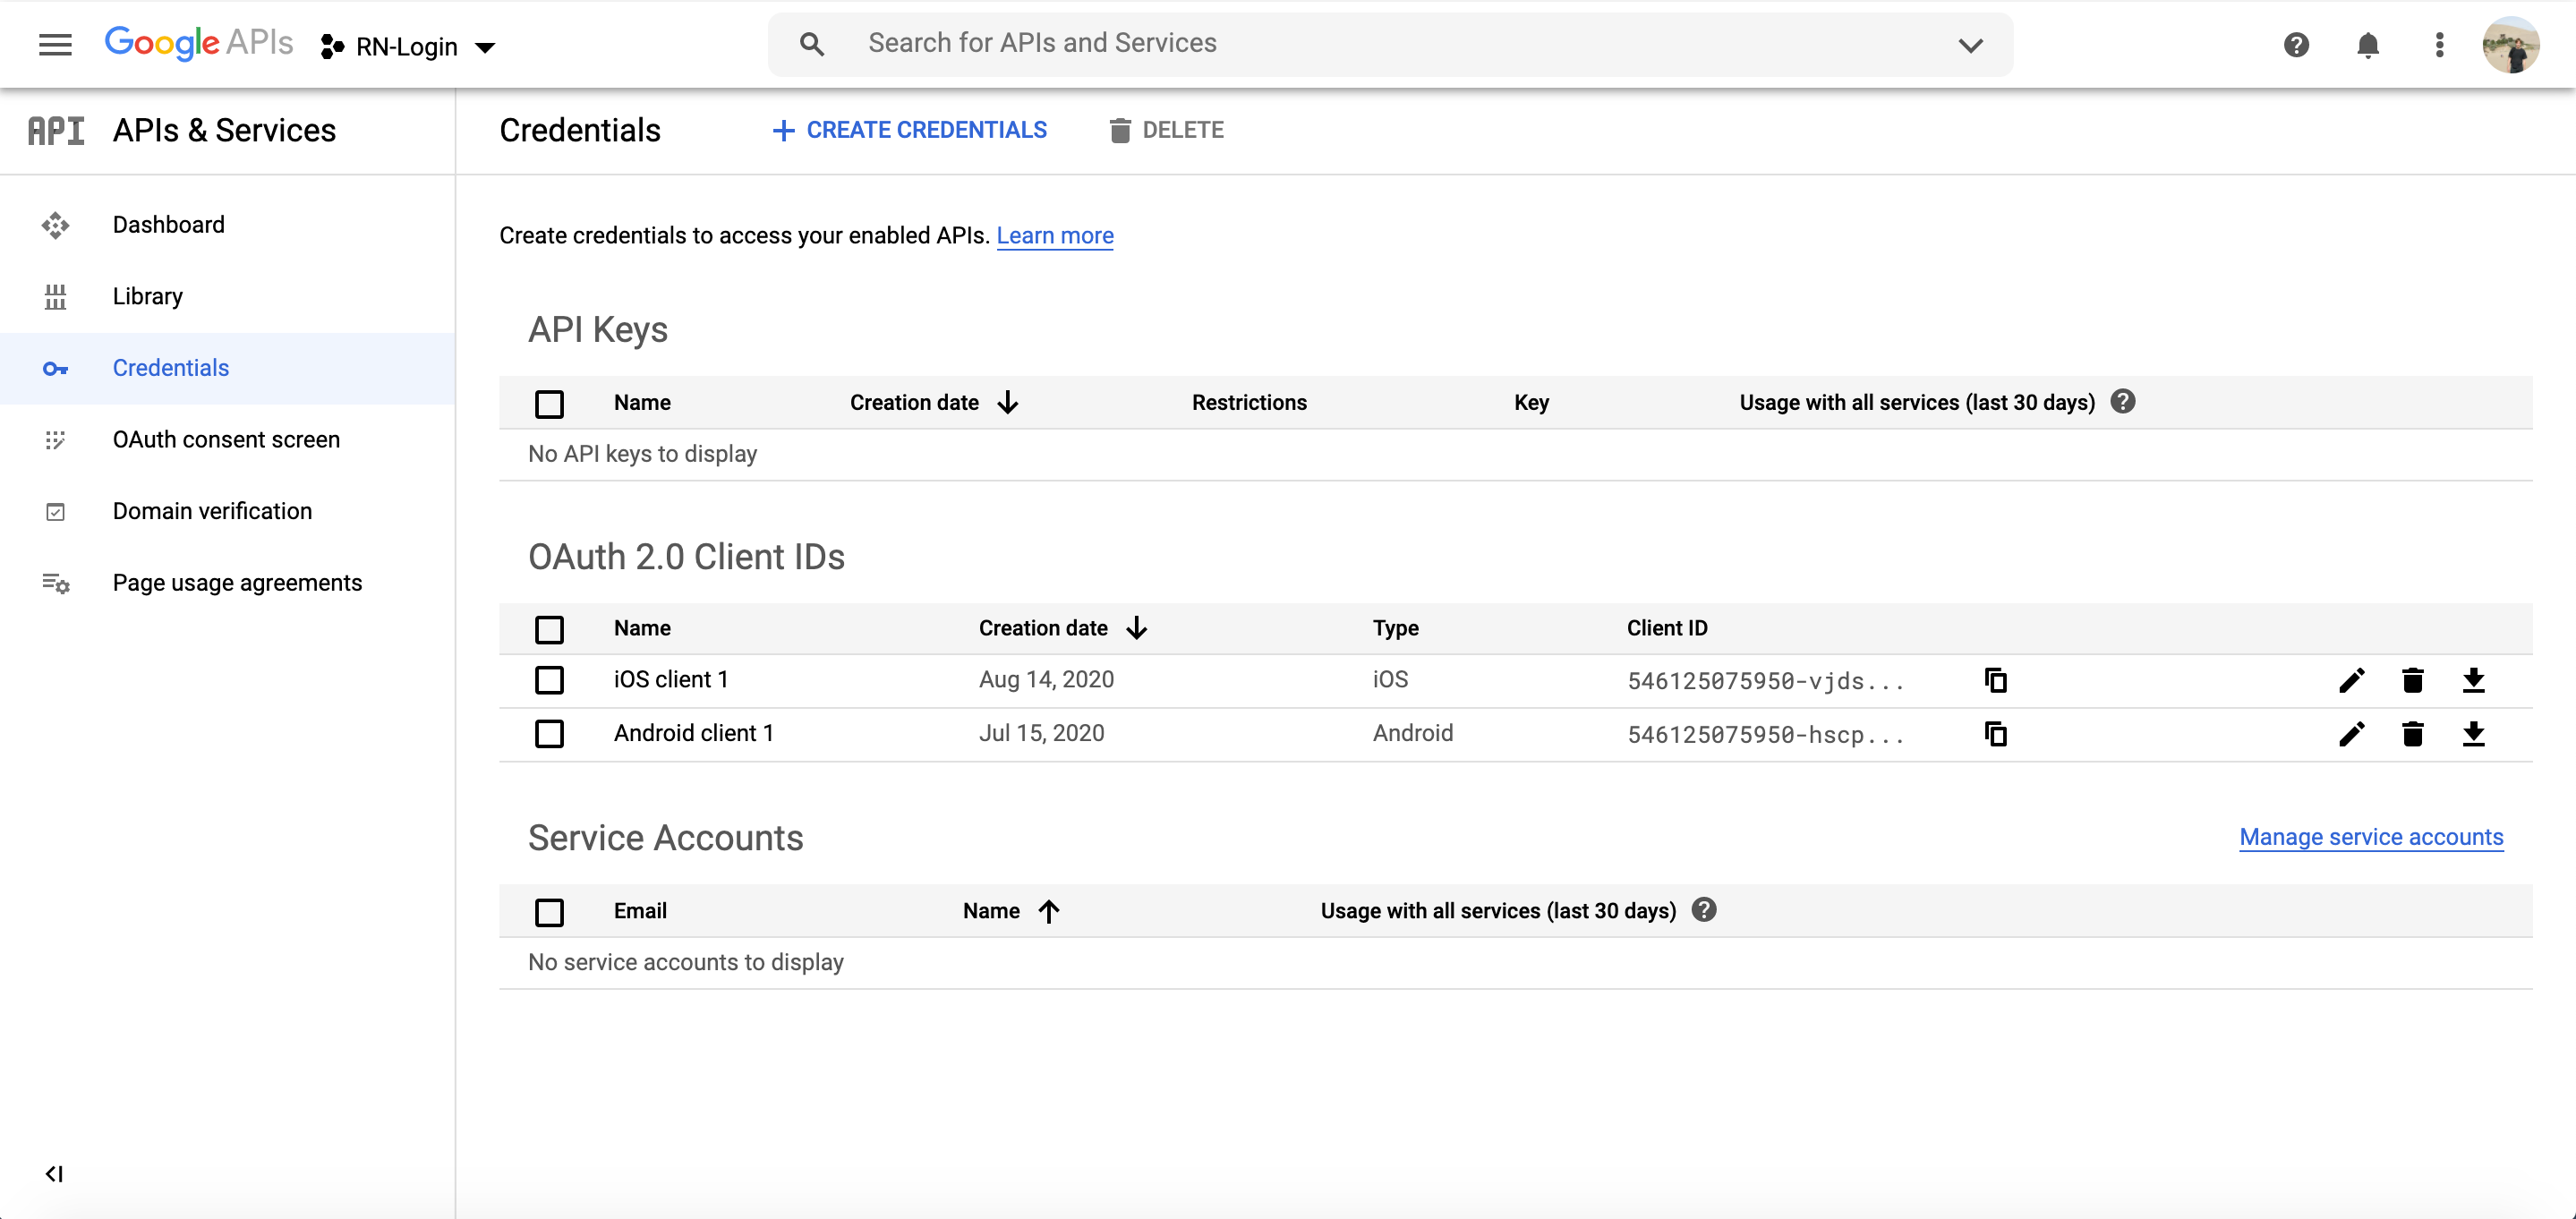Open the RN-Login project selector dropdown

(x=408, y=46)
